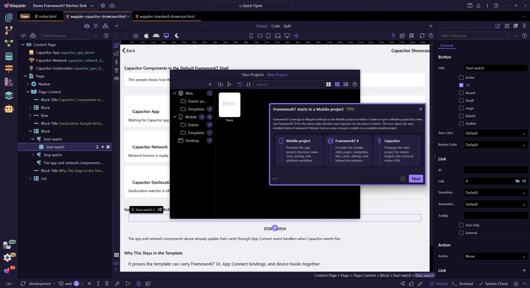
Task: Collapse the Web category in project dialog
Action: tap(175, 93)
